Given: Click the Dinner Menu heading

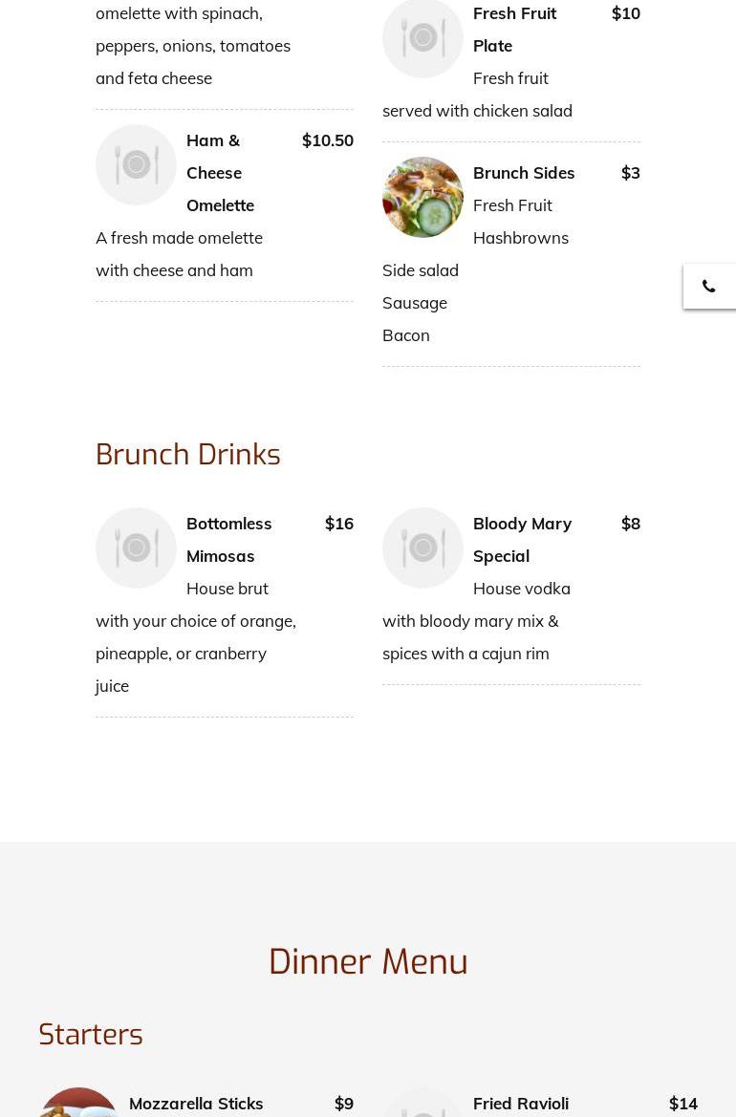Looking at the screenshot, I should [x=368, y=961].
